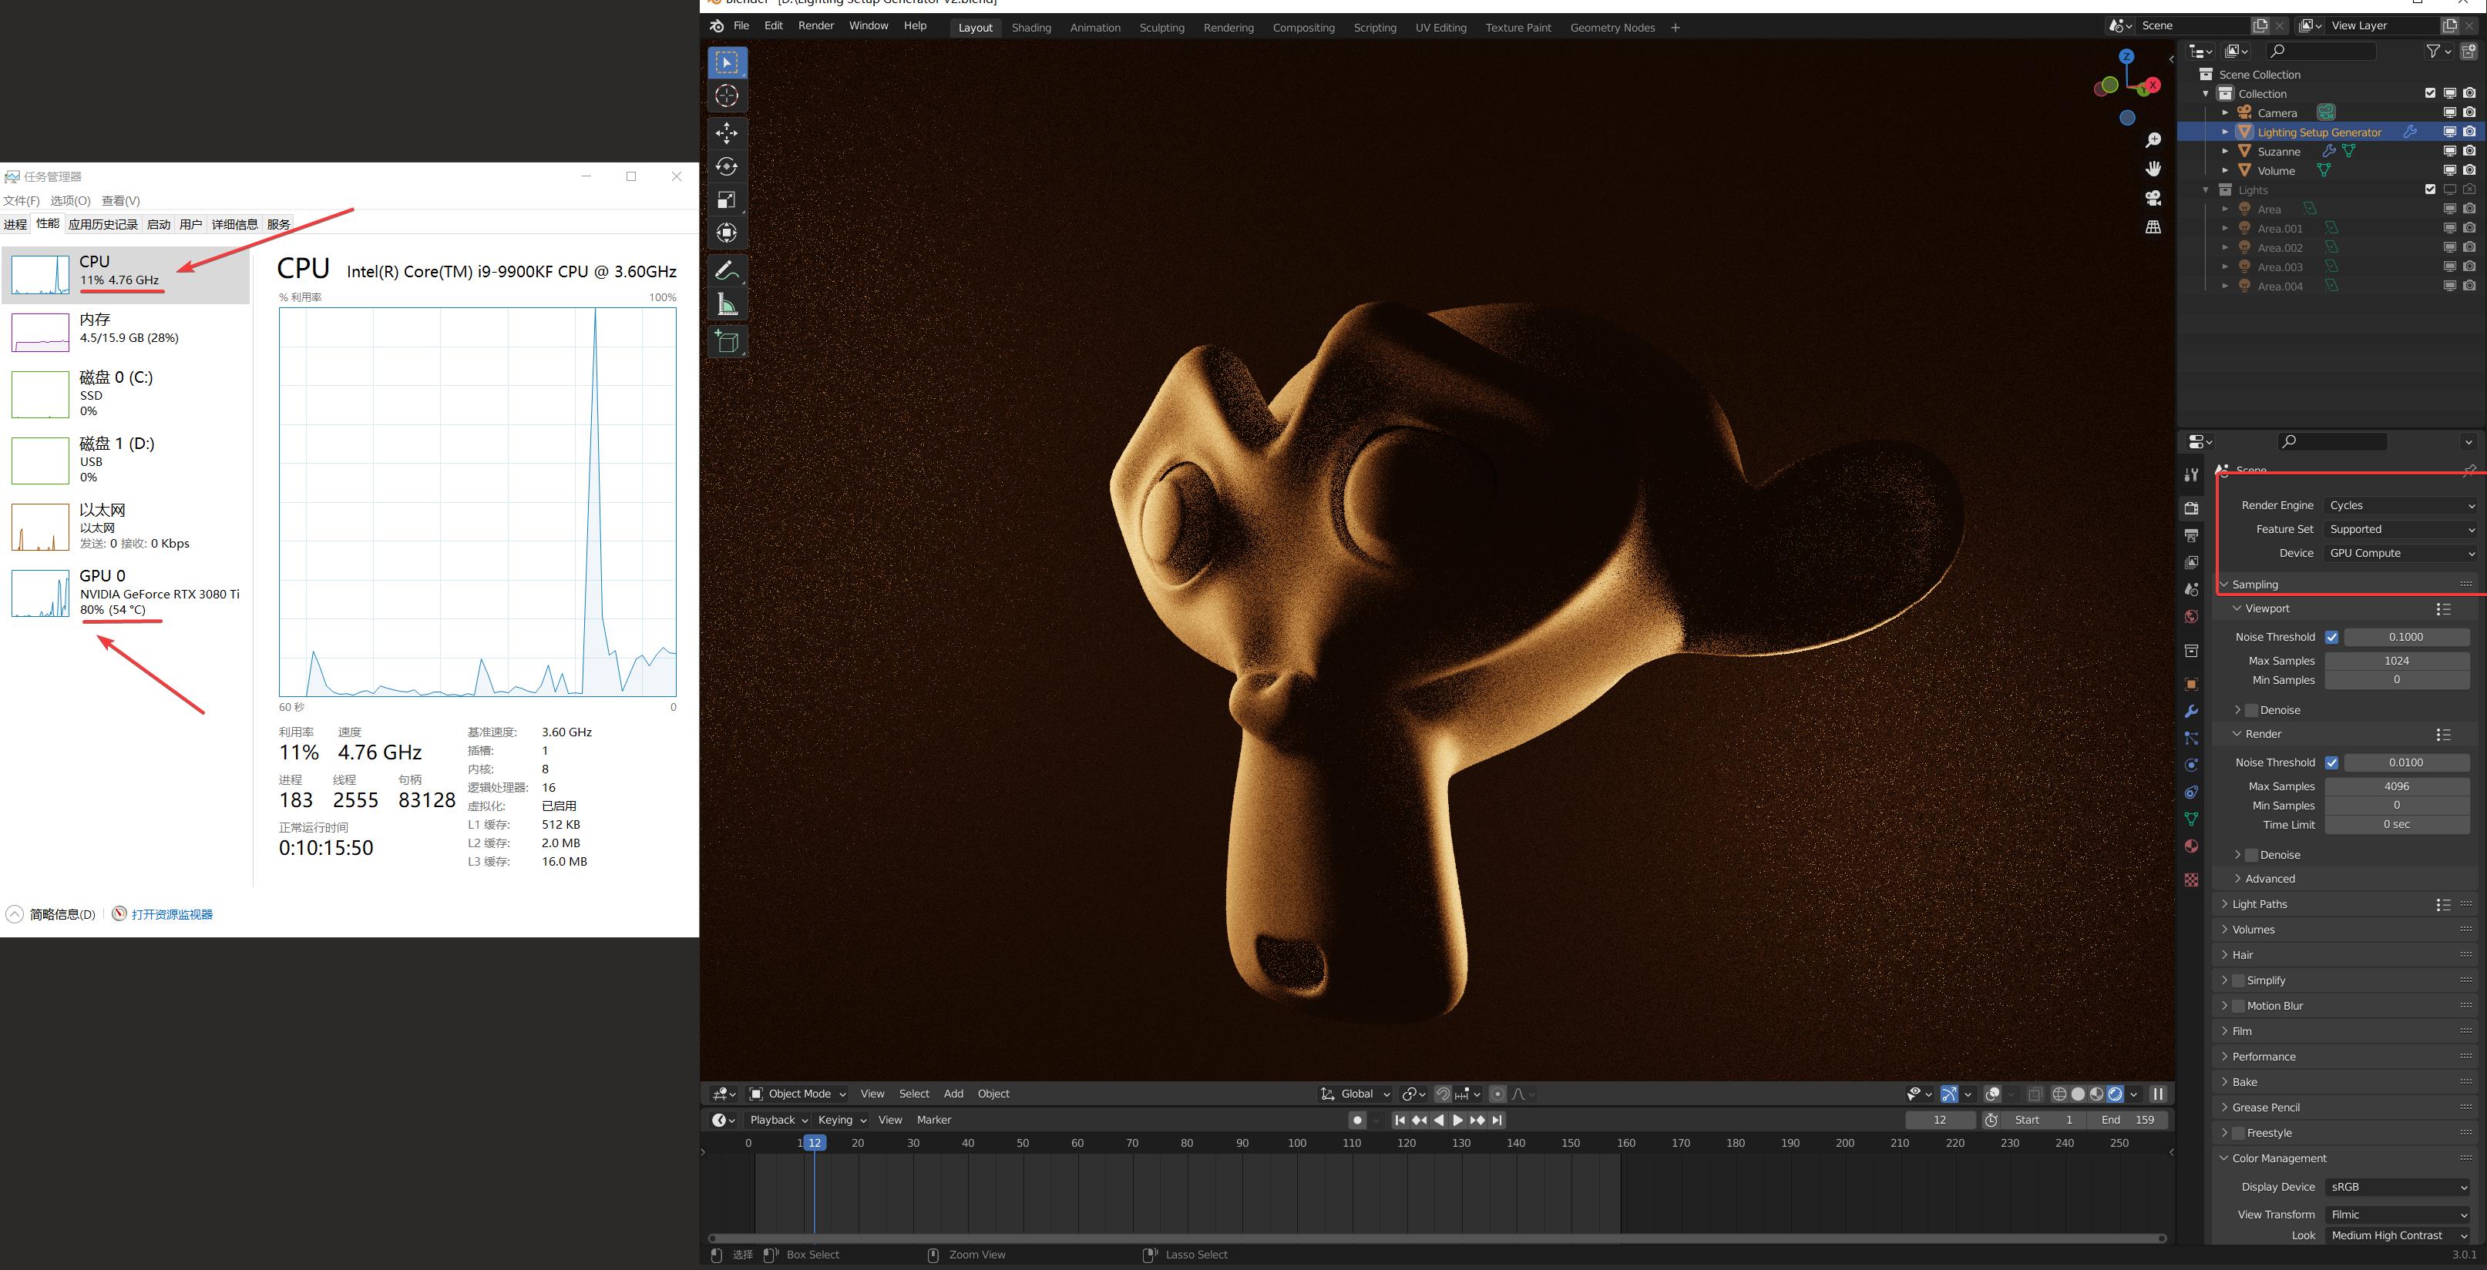Select the Move tool in the toolbar

(727, 133)
